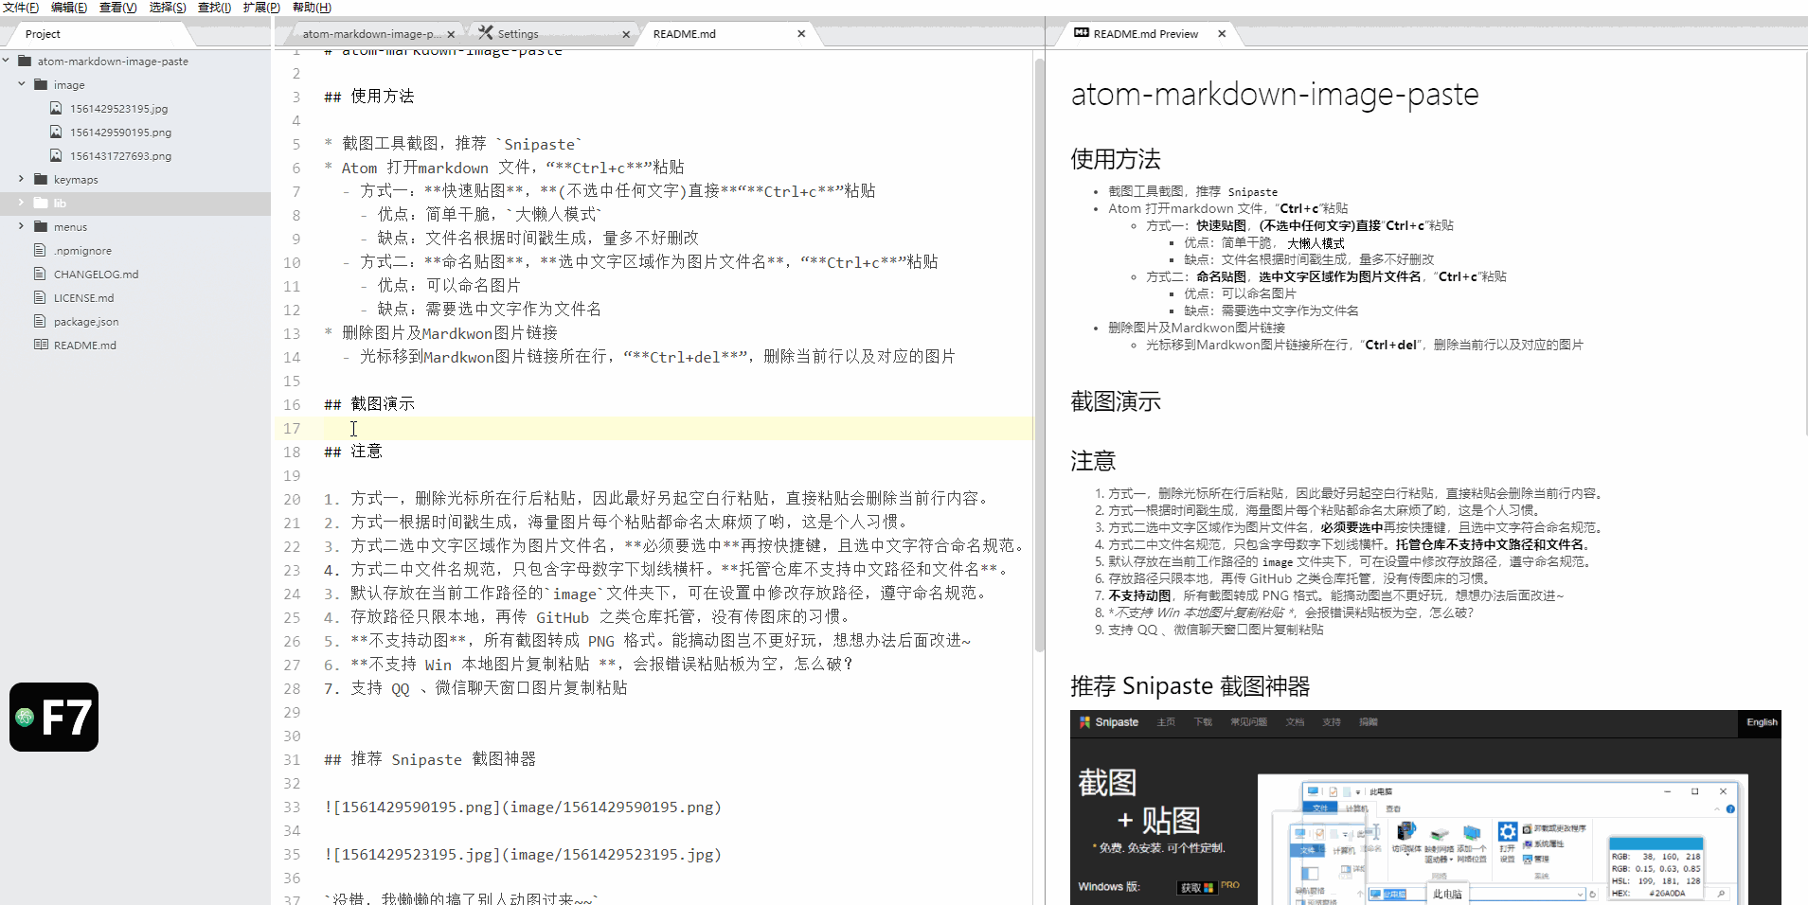Click the 1561431727693.png image file icon
The height and width of the screenshot is (905, 1808).
(56, 155)
